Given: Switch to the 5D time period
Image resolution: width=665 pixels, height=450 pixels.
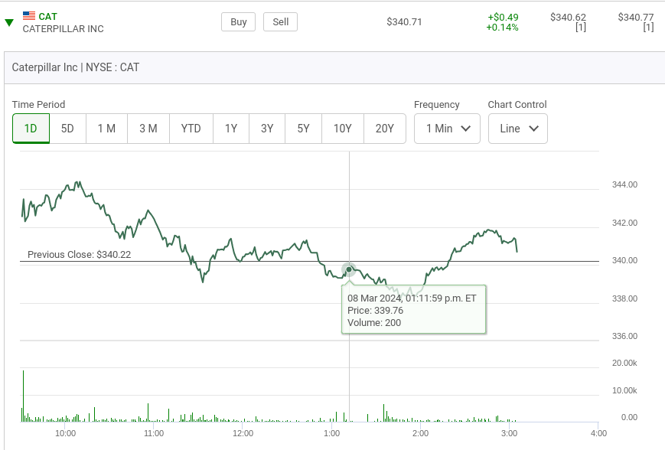Looking at the screenshot, I should (x=67, y=129).
